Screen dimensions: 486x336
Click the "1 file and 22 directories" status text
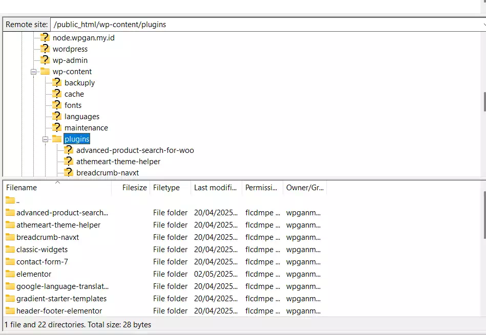[x=78, y=325]
